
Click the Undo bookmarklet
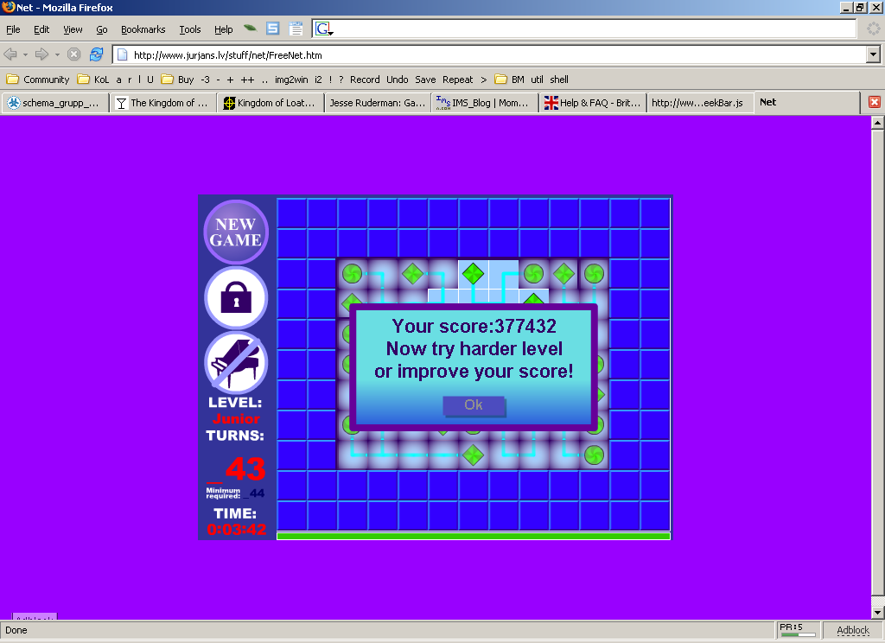[398, 80]
